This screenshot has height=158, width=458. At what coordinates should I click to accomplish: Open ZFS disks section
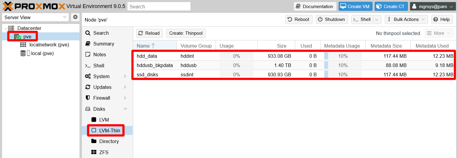click(x=103, y=152)
